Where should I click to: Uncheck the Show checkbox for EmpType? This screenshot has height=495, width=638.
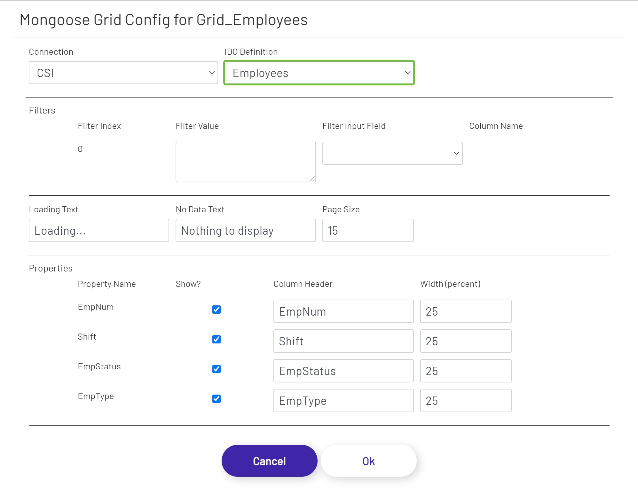[217, 399]
